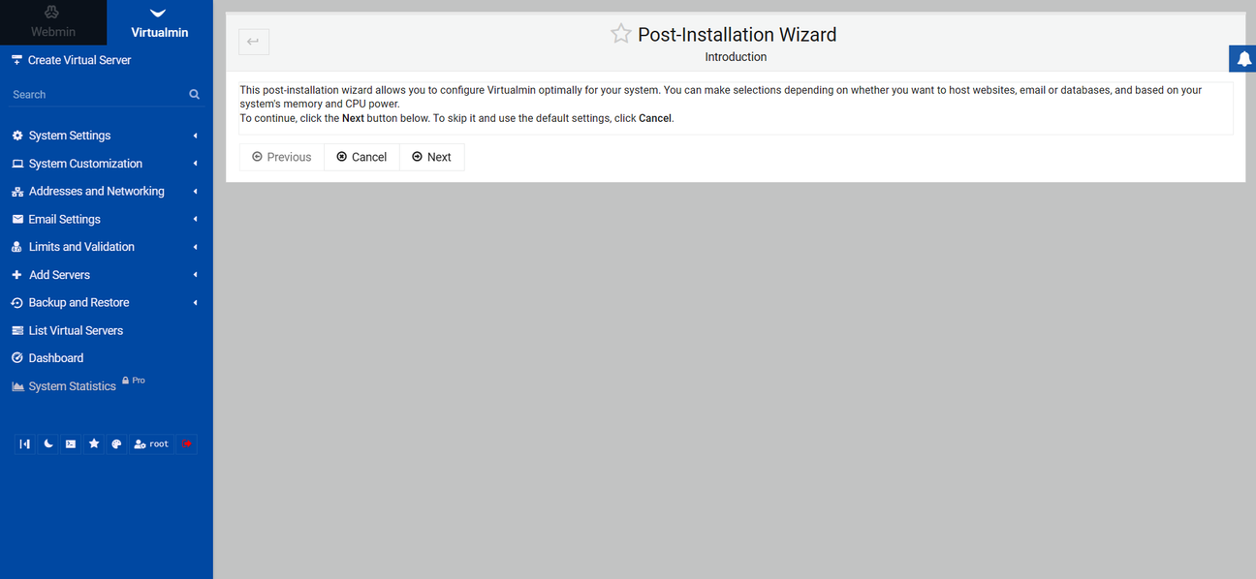Open the command shell terminal icon
Screen dimensions: 1256x579
point(71,444)
